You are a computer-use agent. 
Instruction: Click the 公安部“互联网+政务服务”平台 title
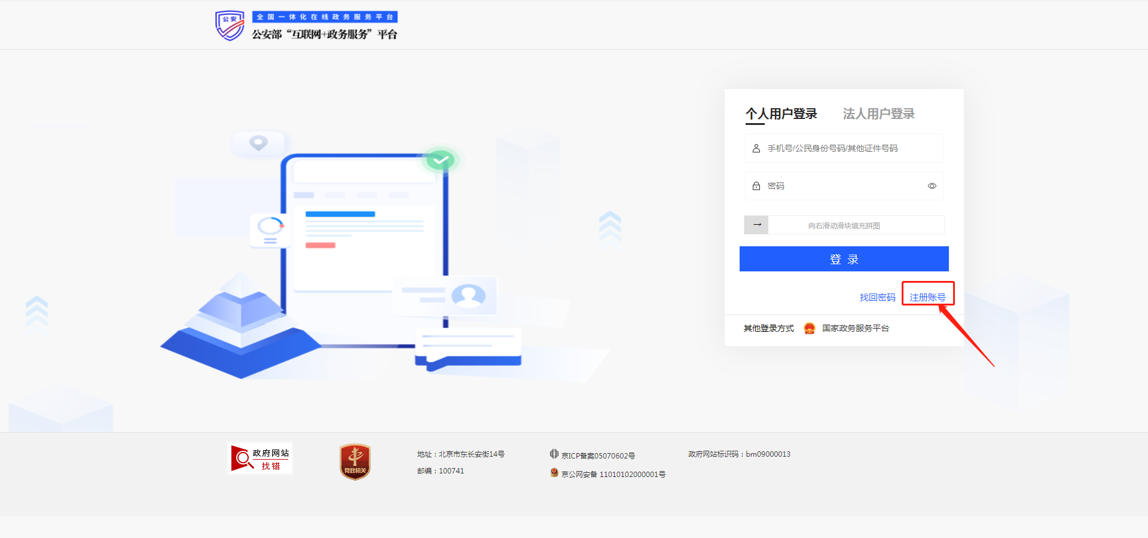325,34
